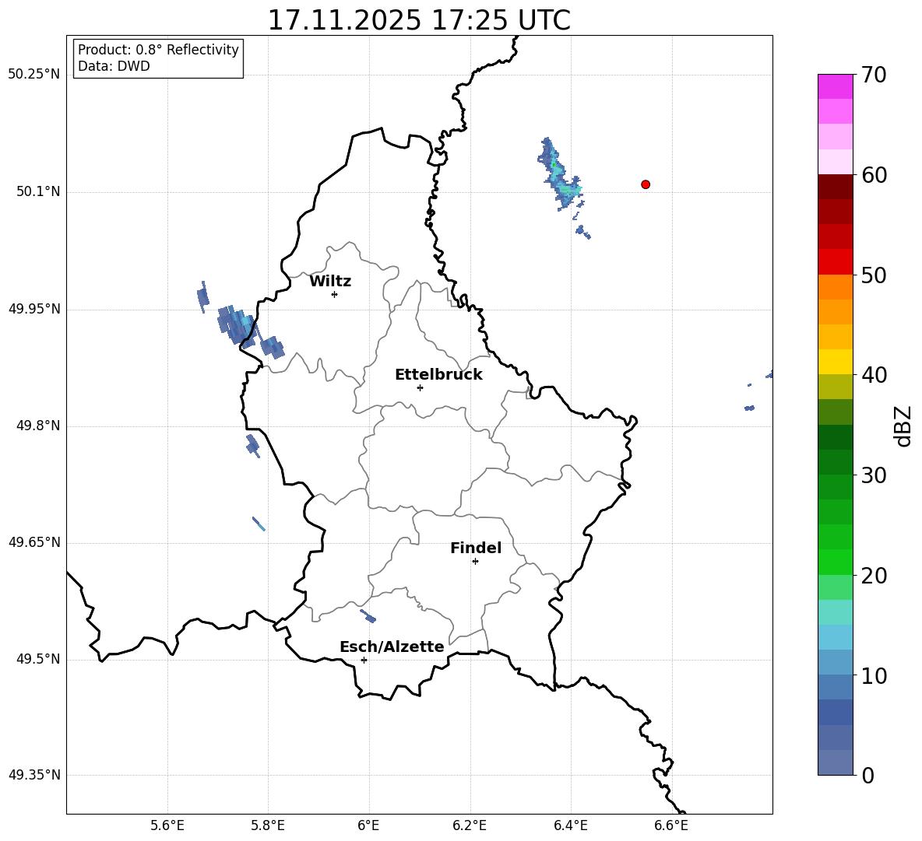Image resolution: width=922 pixels, height=841 pixels.
Task: Click the 5.8°E longitude tick label
Action: tap(268, 825)
